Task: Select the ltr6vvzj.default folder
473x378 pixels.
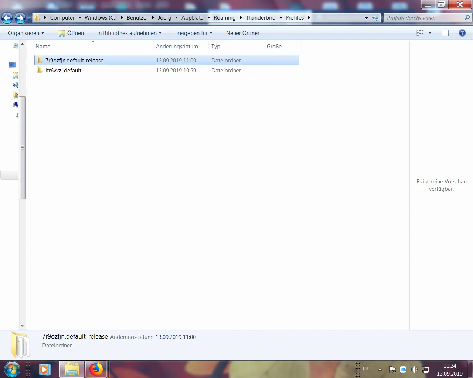Action: point(63,70)
